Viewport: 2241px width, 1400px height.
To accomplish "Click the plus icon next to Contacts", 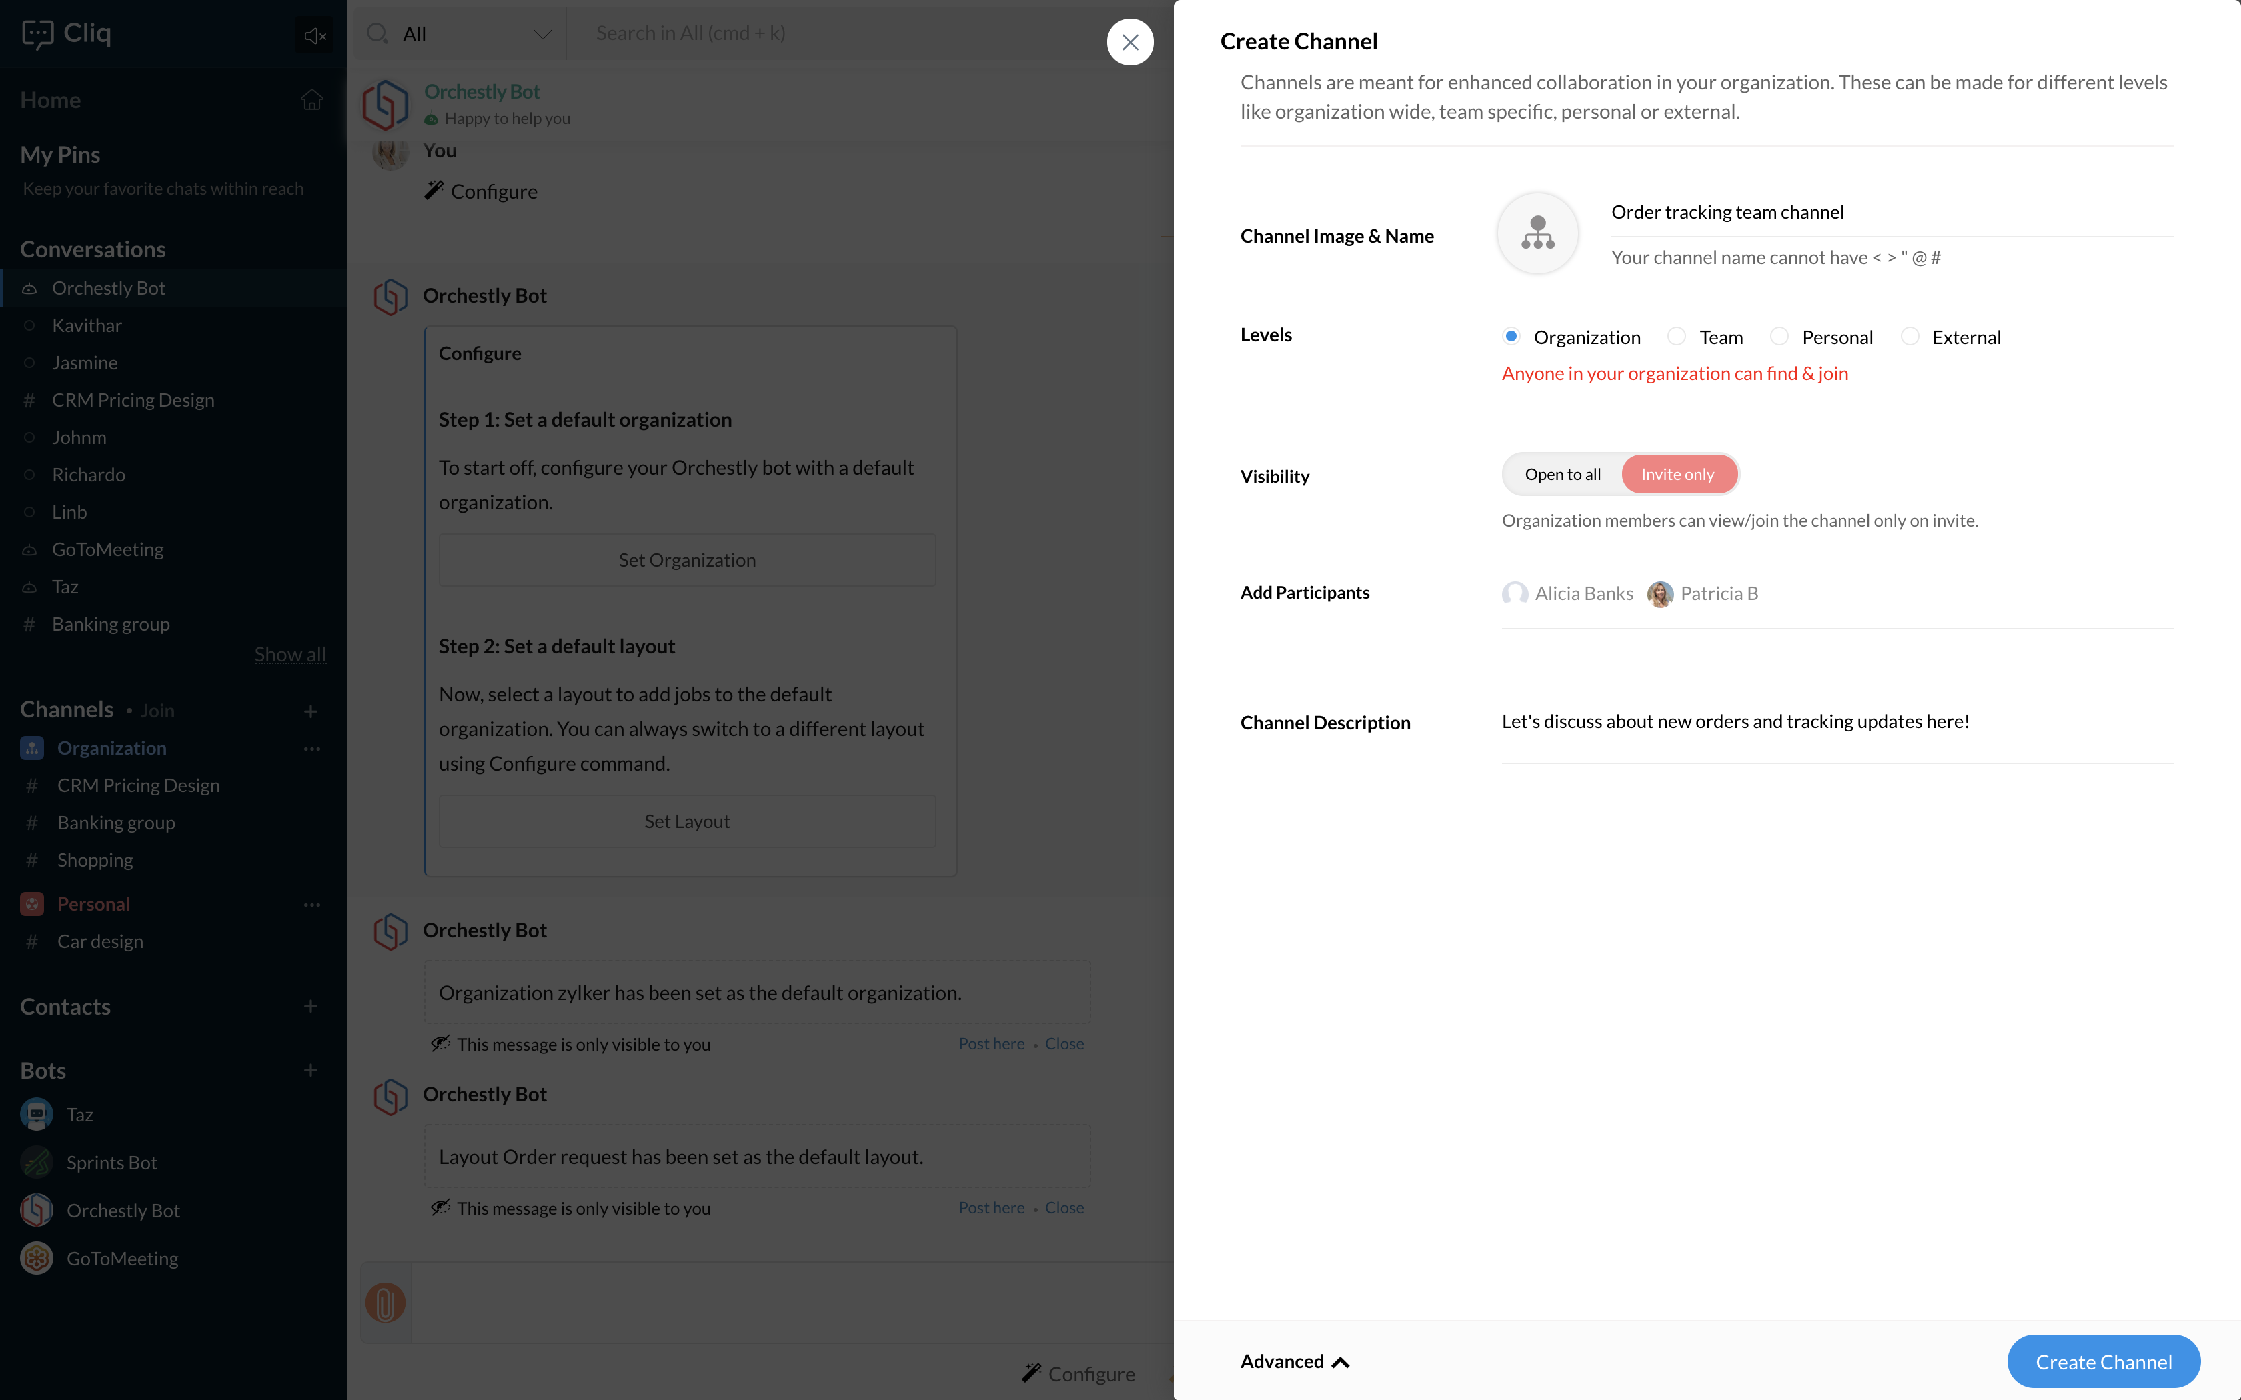I will pos(310,1007).
